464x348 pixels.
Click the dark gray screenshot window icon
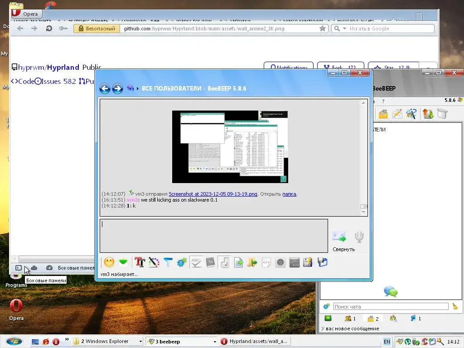tap(295, 262)
